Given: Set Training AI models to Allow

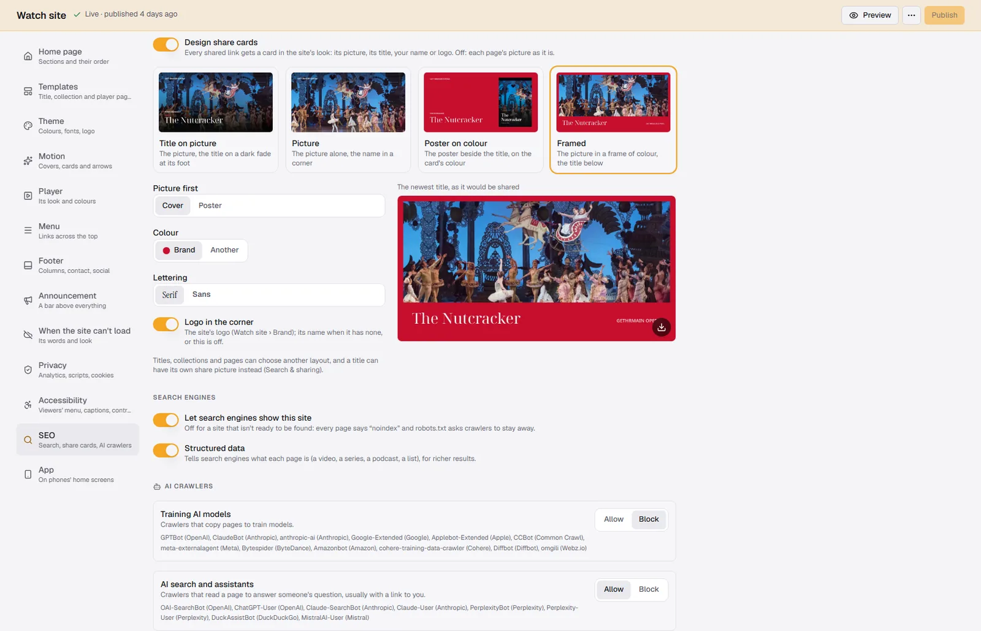Looking at the screenshot, I should pyautogui.click(x=613, y=519).
